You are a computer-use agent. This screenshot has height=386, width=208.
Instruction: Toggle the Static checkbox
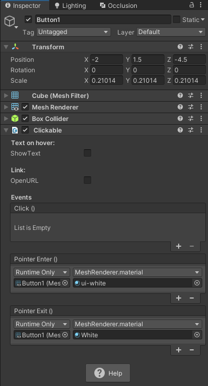click(177, 20)
